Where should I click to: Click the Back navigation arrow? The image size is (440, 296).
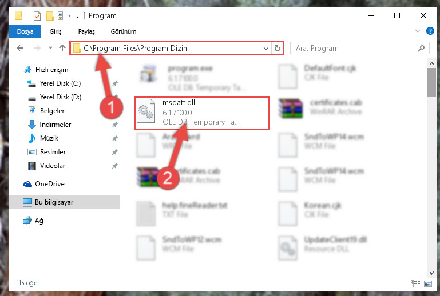[20, 48]
